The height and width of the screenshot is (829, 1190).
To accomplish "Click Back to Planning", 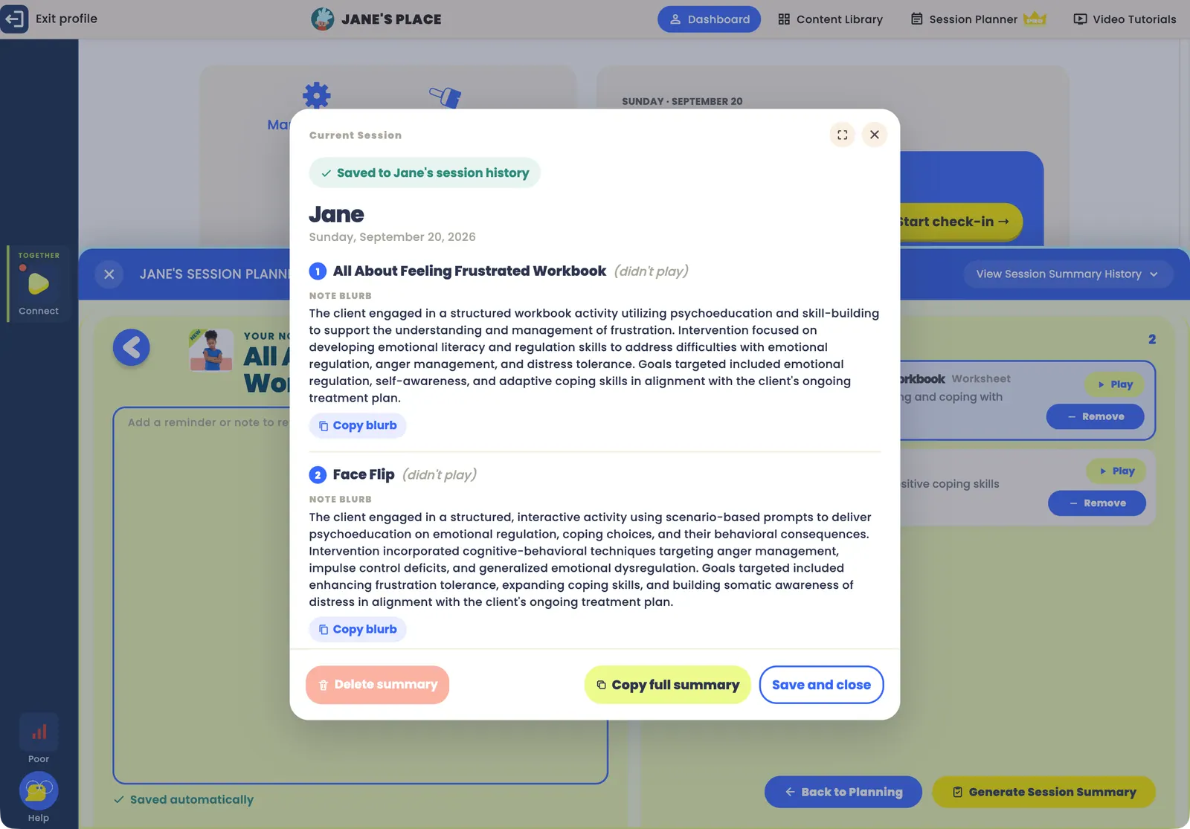I will [x=843, y=792].
